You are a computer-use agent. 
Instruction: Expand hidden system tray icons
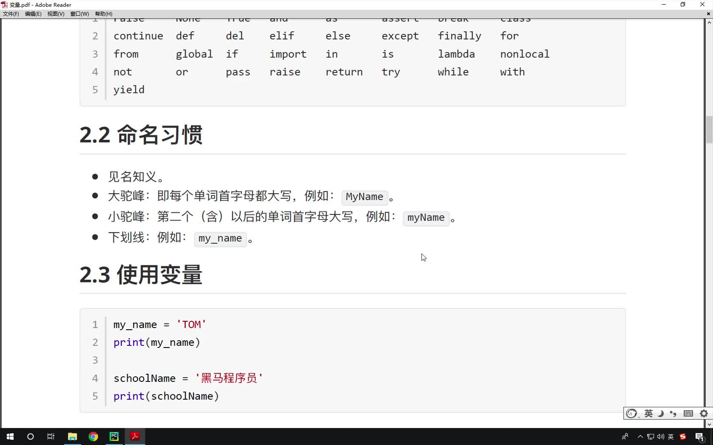pyautogui.click(x=640, y=437)
